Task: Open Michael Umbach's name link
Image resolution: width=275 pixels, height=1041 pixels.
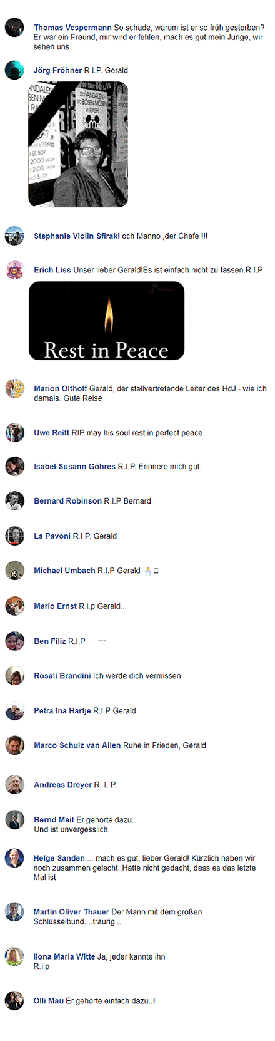Action: (x=65, y=571)
